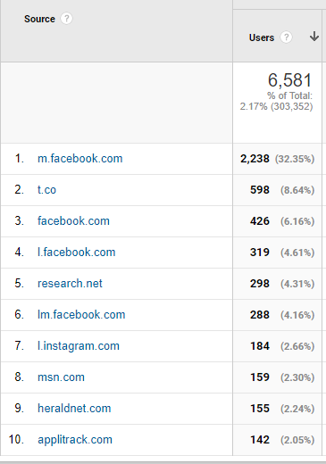Image resolution: width=326 pixels, height=464 pixels.
Task: Select the facebook.com source row link
Action: (73, 221)
